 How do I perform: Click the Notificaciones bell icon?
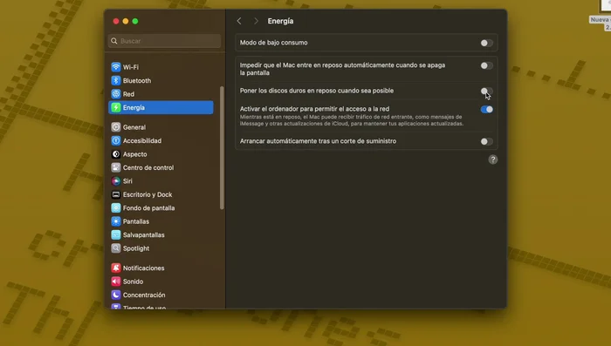pyautogui.click(x=116, y=268)
